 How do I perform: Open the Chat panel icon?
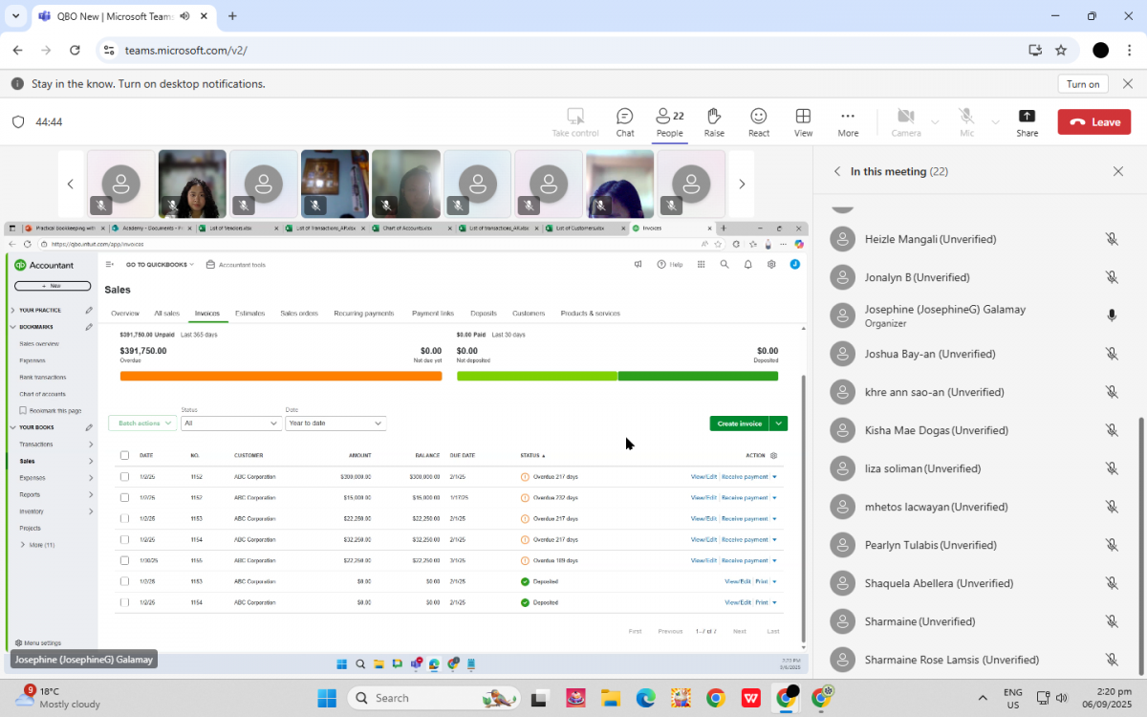[624, 121]
